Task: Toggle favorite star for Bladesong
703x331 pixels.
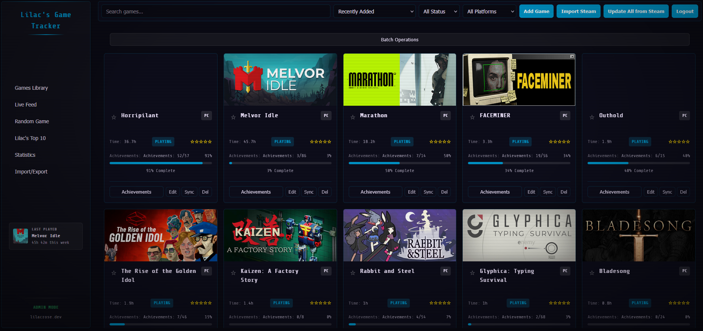Action: coord(592,273)
